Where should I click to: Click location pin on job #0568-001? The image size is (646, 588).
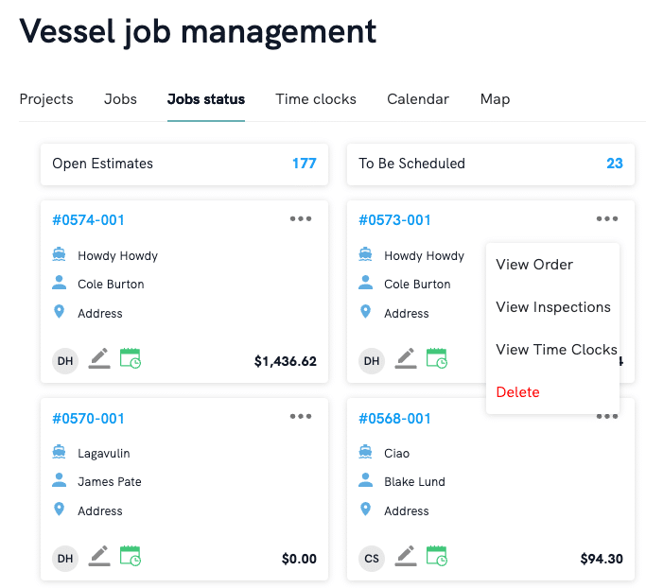click(x=365, y=510)
